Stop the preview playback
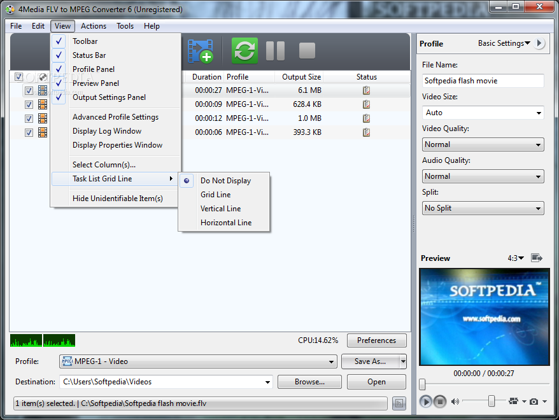 coord(440,402)
